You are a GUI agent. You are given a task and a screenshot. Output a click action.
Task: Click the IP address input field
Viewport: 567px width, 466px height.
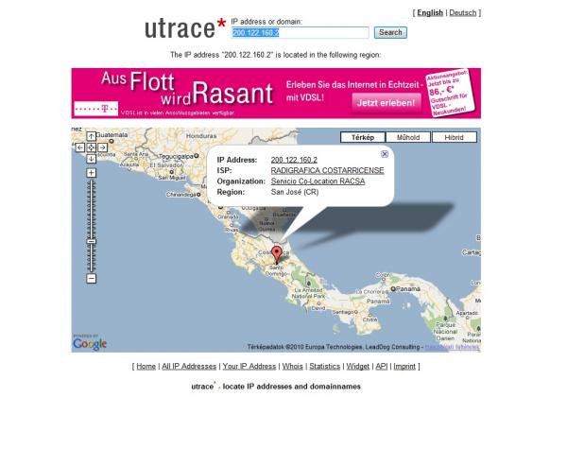[299, 32]
